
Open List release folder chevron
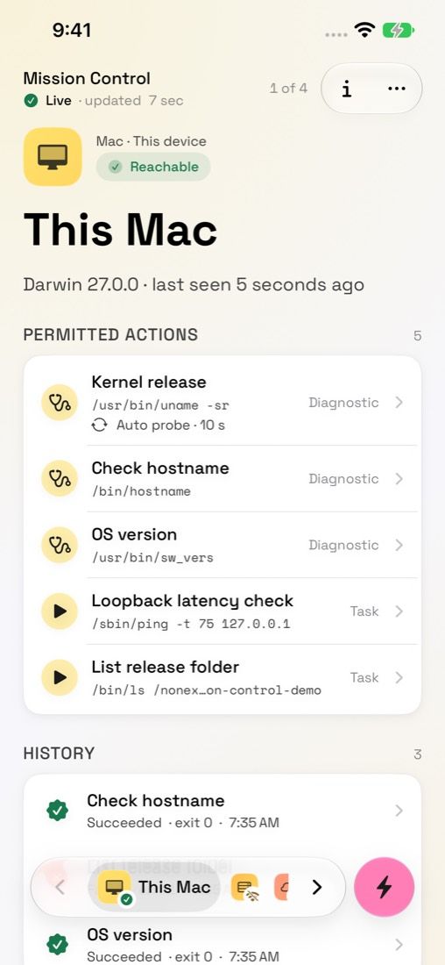[399, 677]
